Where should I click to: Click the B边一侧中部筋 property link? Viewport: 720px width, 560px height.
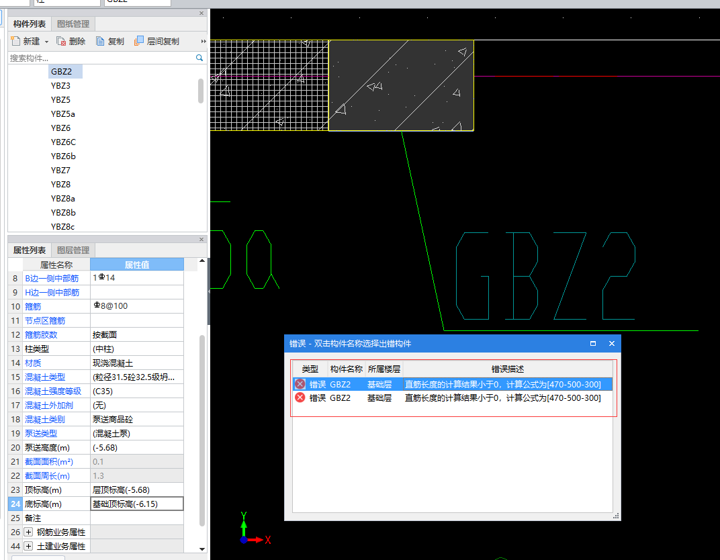pyautogui.click(x=52, y=278)
